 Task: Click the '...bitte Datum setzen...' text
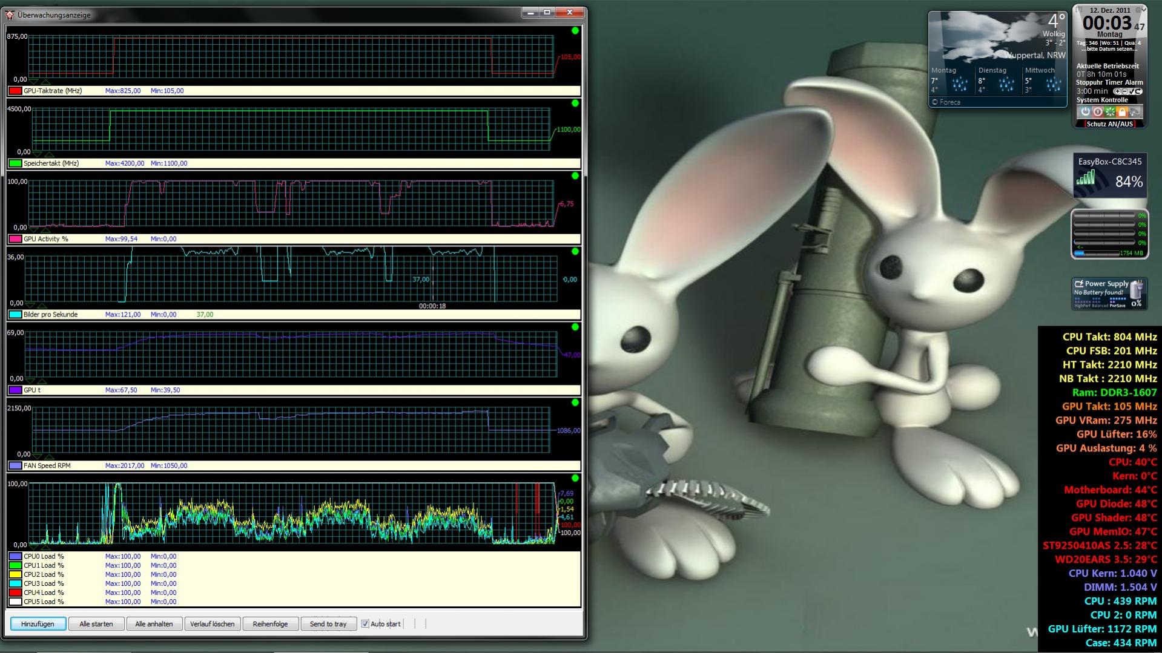(1110, 49)
